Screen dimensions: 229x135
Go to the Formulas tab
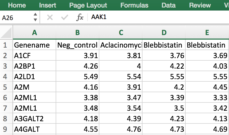[134, 5]
